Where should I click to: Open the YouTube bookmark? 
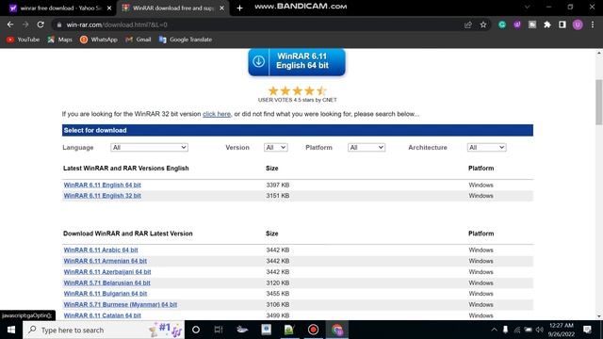(x=23, y=40)
